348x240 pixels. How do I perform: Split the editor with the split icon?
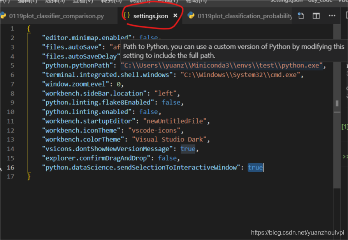(316, 16)
